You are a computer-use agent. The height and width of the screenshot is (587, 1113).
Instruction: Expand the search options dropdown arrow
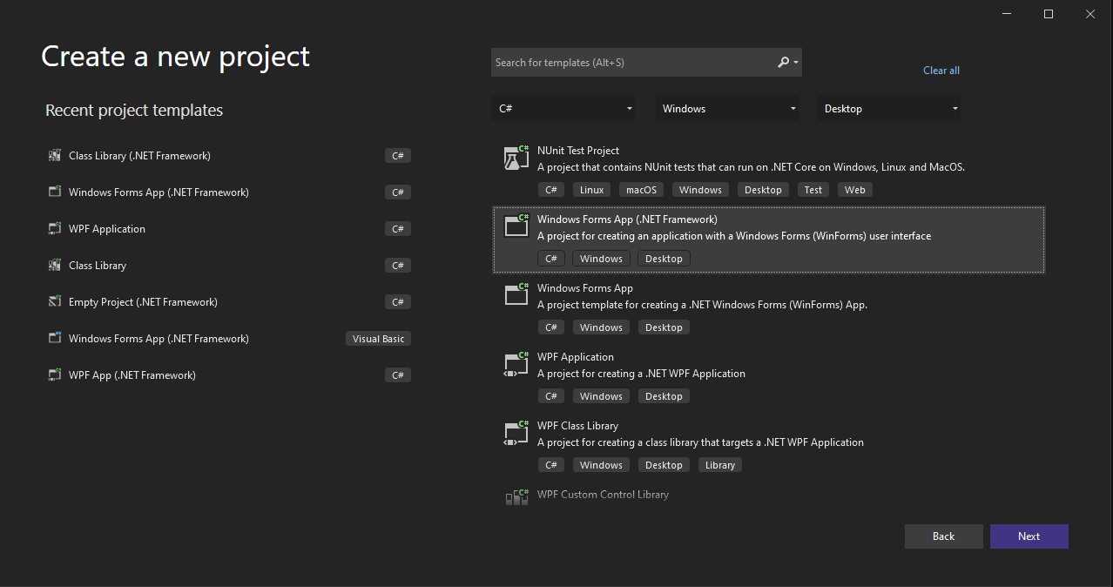[x=796, y=63]
